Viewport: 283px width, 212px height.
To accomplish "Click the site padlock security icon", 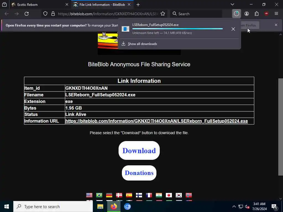I will (x=53, y=14).
